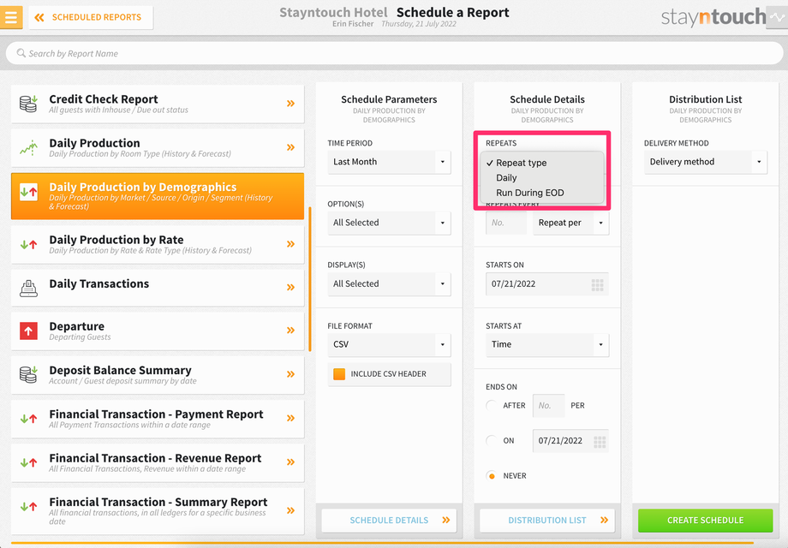
Task: Open Daily Production double chevron
Action: [x=290, y=147]
